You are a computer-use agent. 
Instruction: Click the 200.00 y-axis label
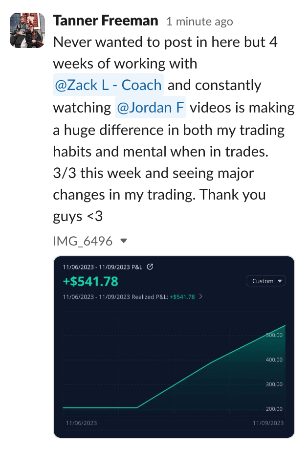(x=274, y=409)
